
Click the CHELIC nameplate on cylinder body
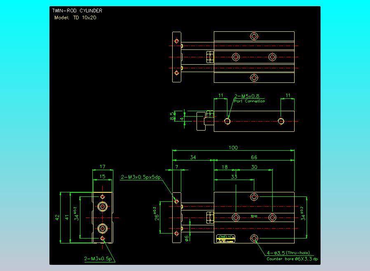[x=226, y=238]
